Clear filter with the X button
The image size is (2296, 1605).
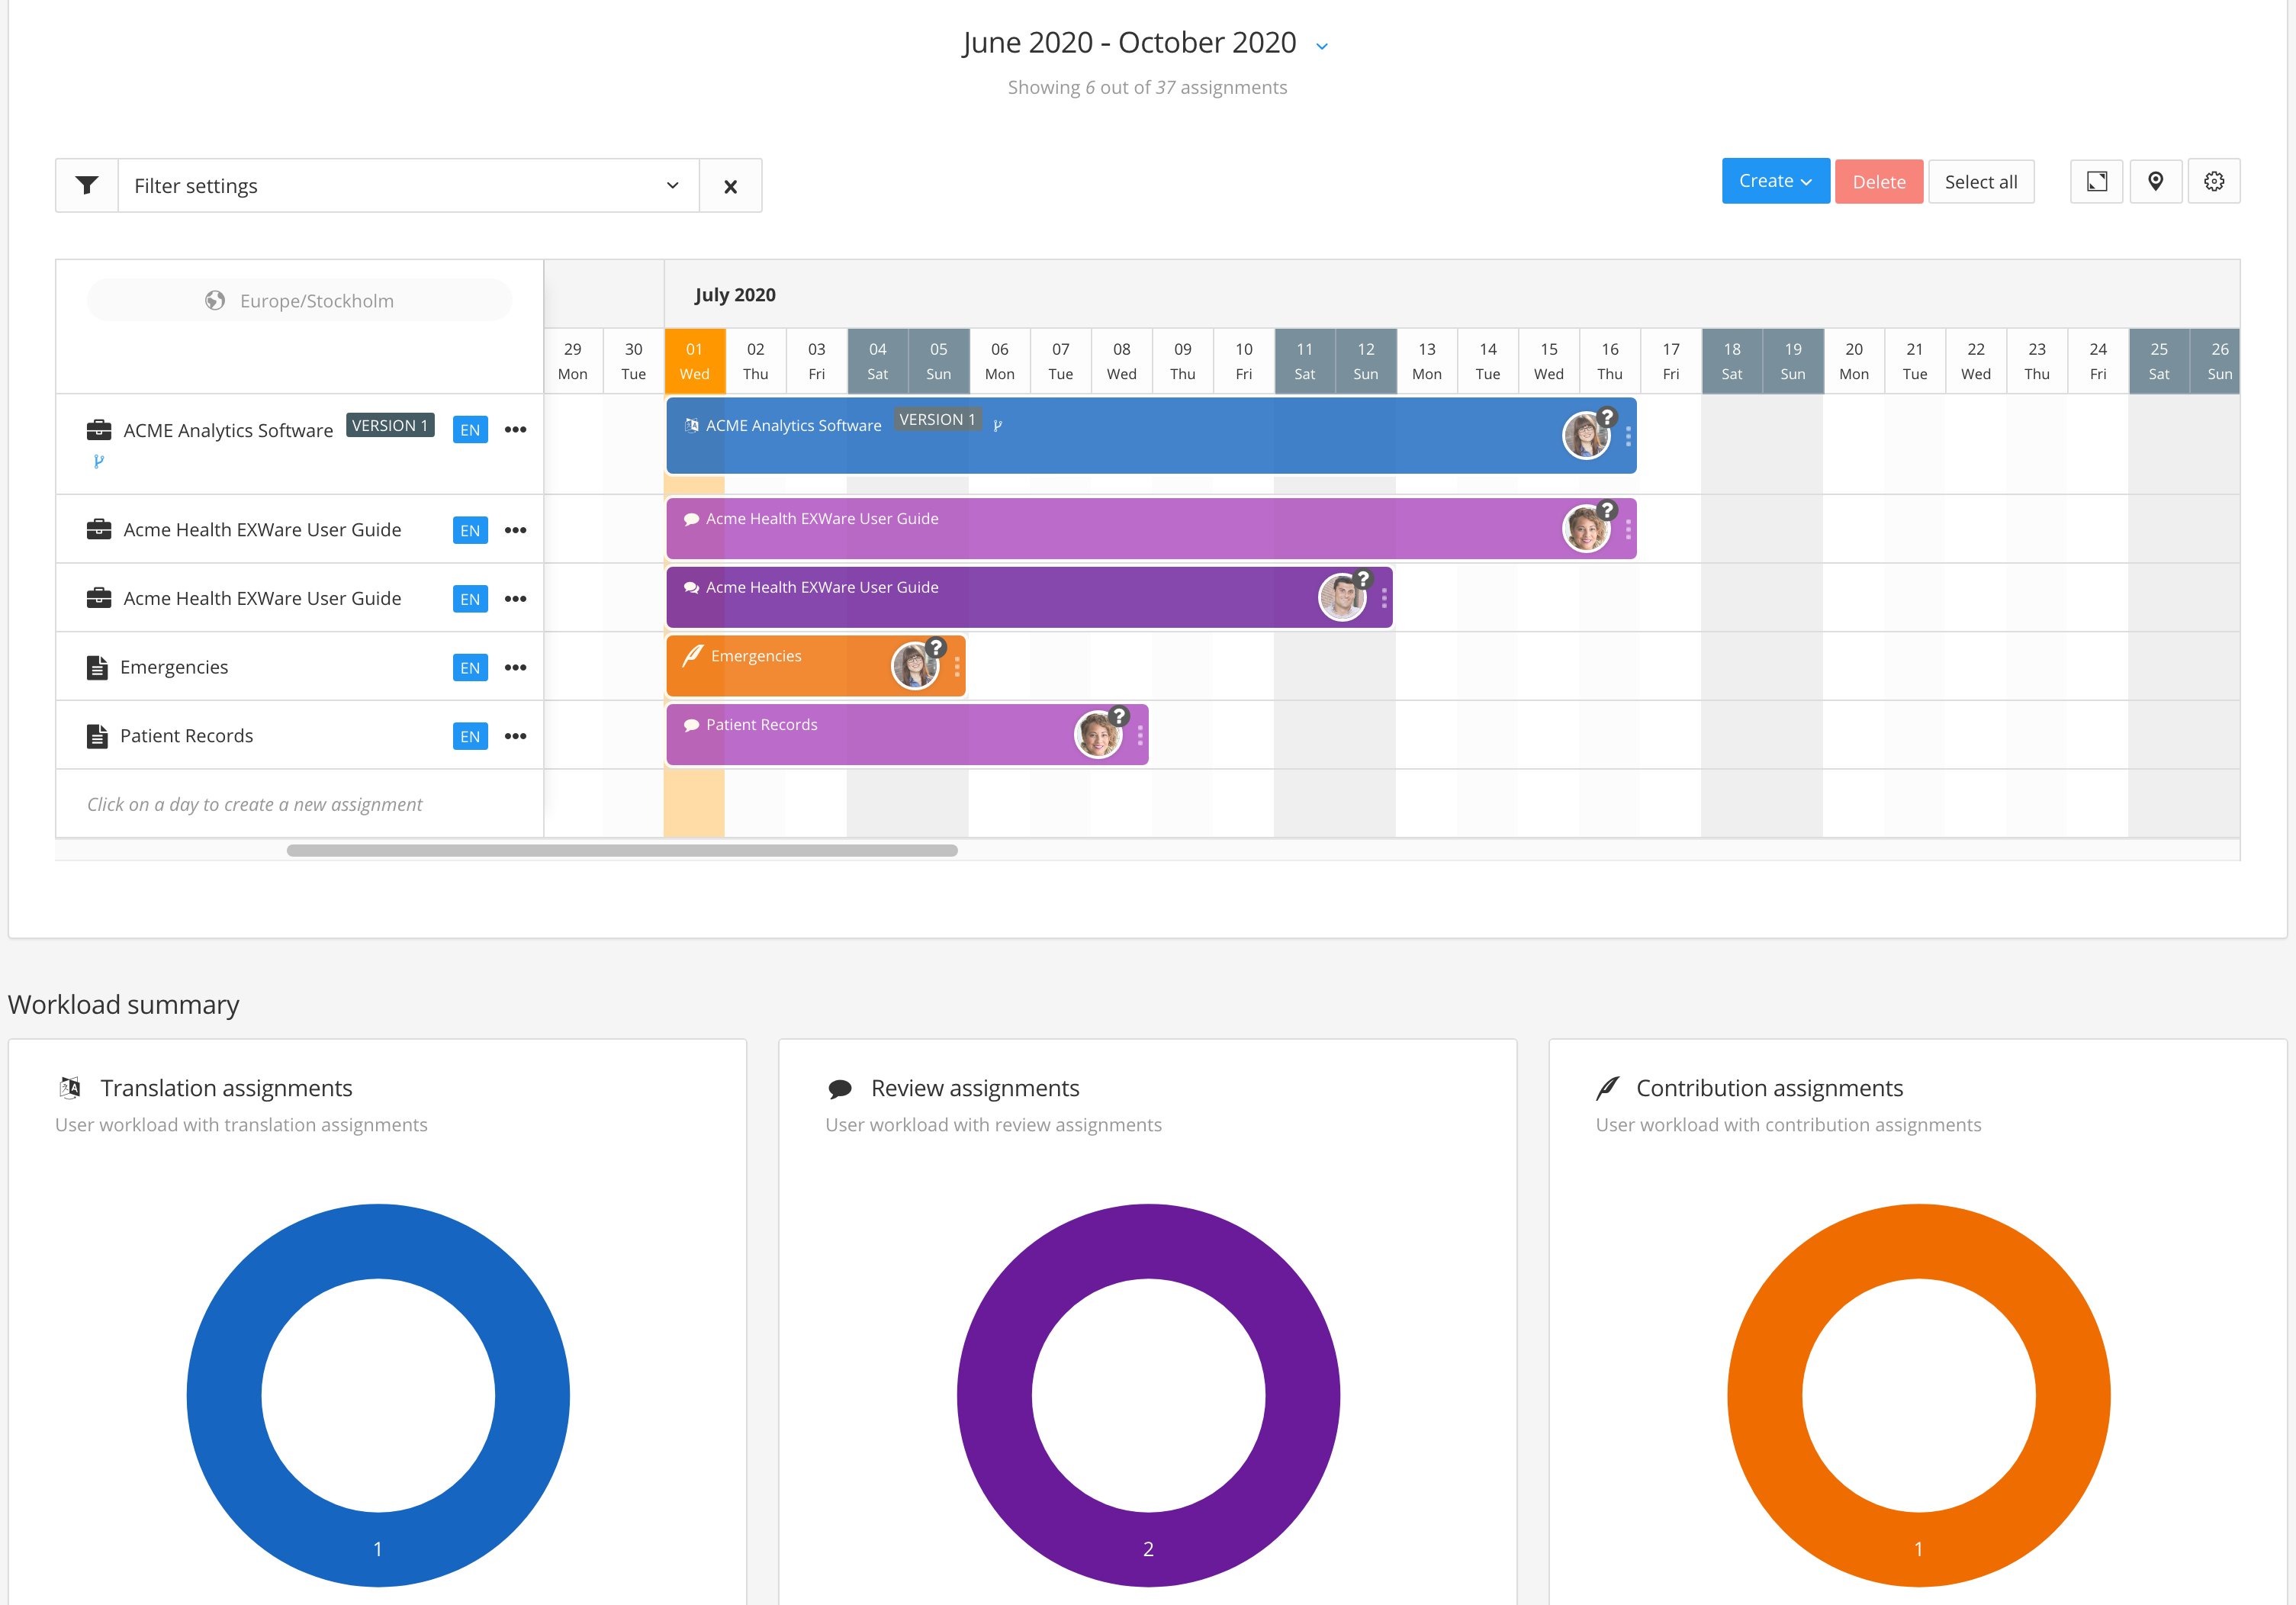point(730,186)
